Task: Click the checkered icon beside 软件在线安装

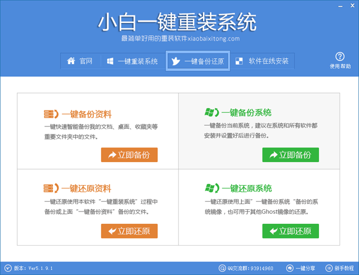Action: click(x=239, y=61)
